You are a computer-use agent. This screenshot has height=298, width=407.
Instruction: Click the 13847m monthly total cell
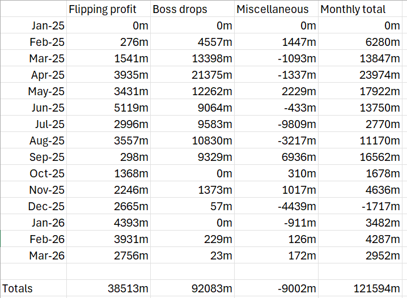pos(360,58)
